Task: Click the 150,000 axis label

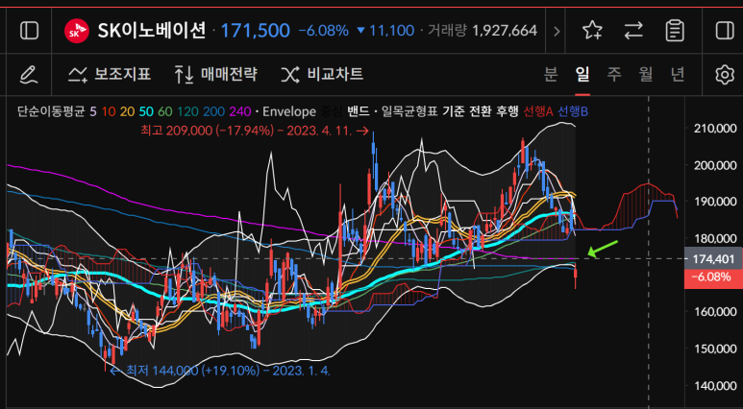Action: (x=713, y=349)
